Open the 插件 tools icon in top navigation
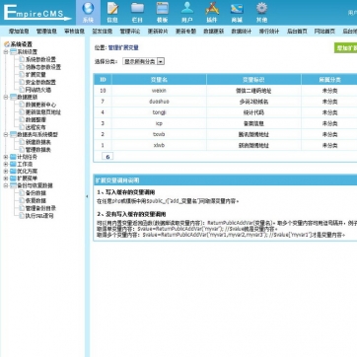The image size is (357, 357). pyautogui.click(x=212, y=9)
